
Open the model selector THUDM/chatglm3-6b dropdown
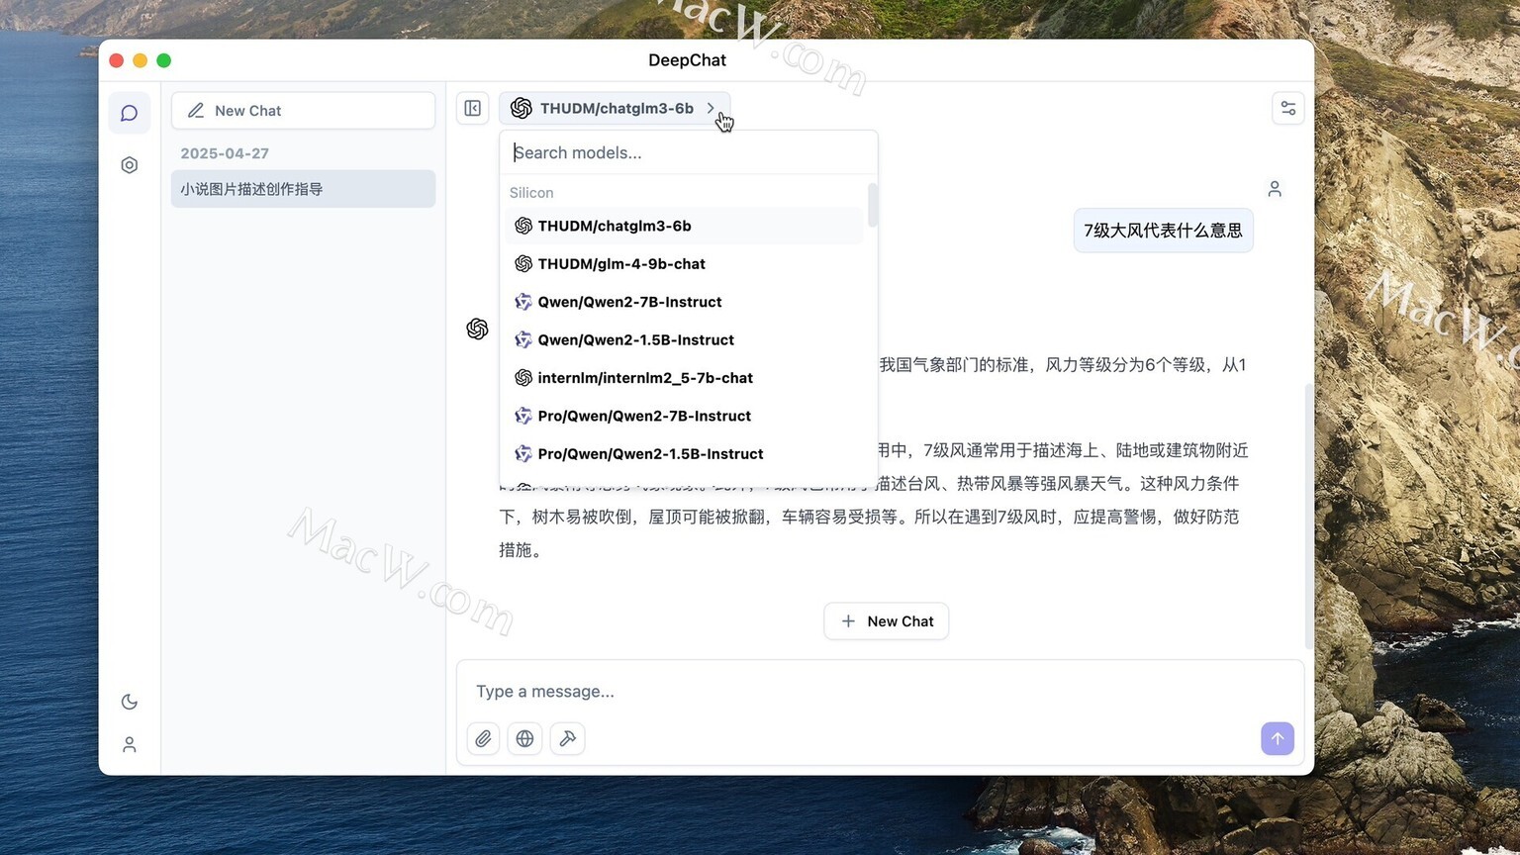pyautogui.click(x=615, y=108)
